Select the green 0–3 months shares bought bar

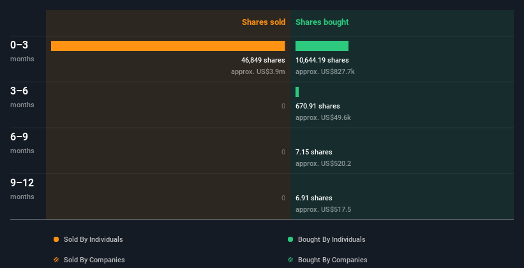tap(322, 46)
